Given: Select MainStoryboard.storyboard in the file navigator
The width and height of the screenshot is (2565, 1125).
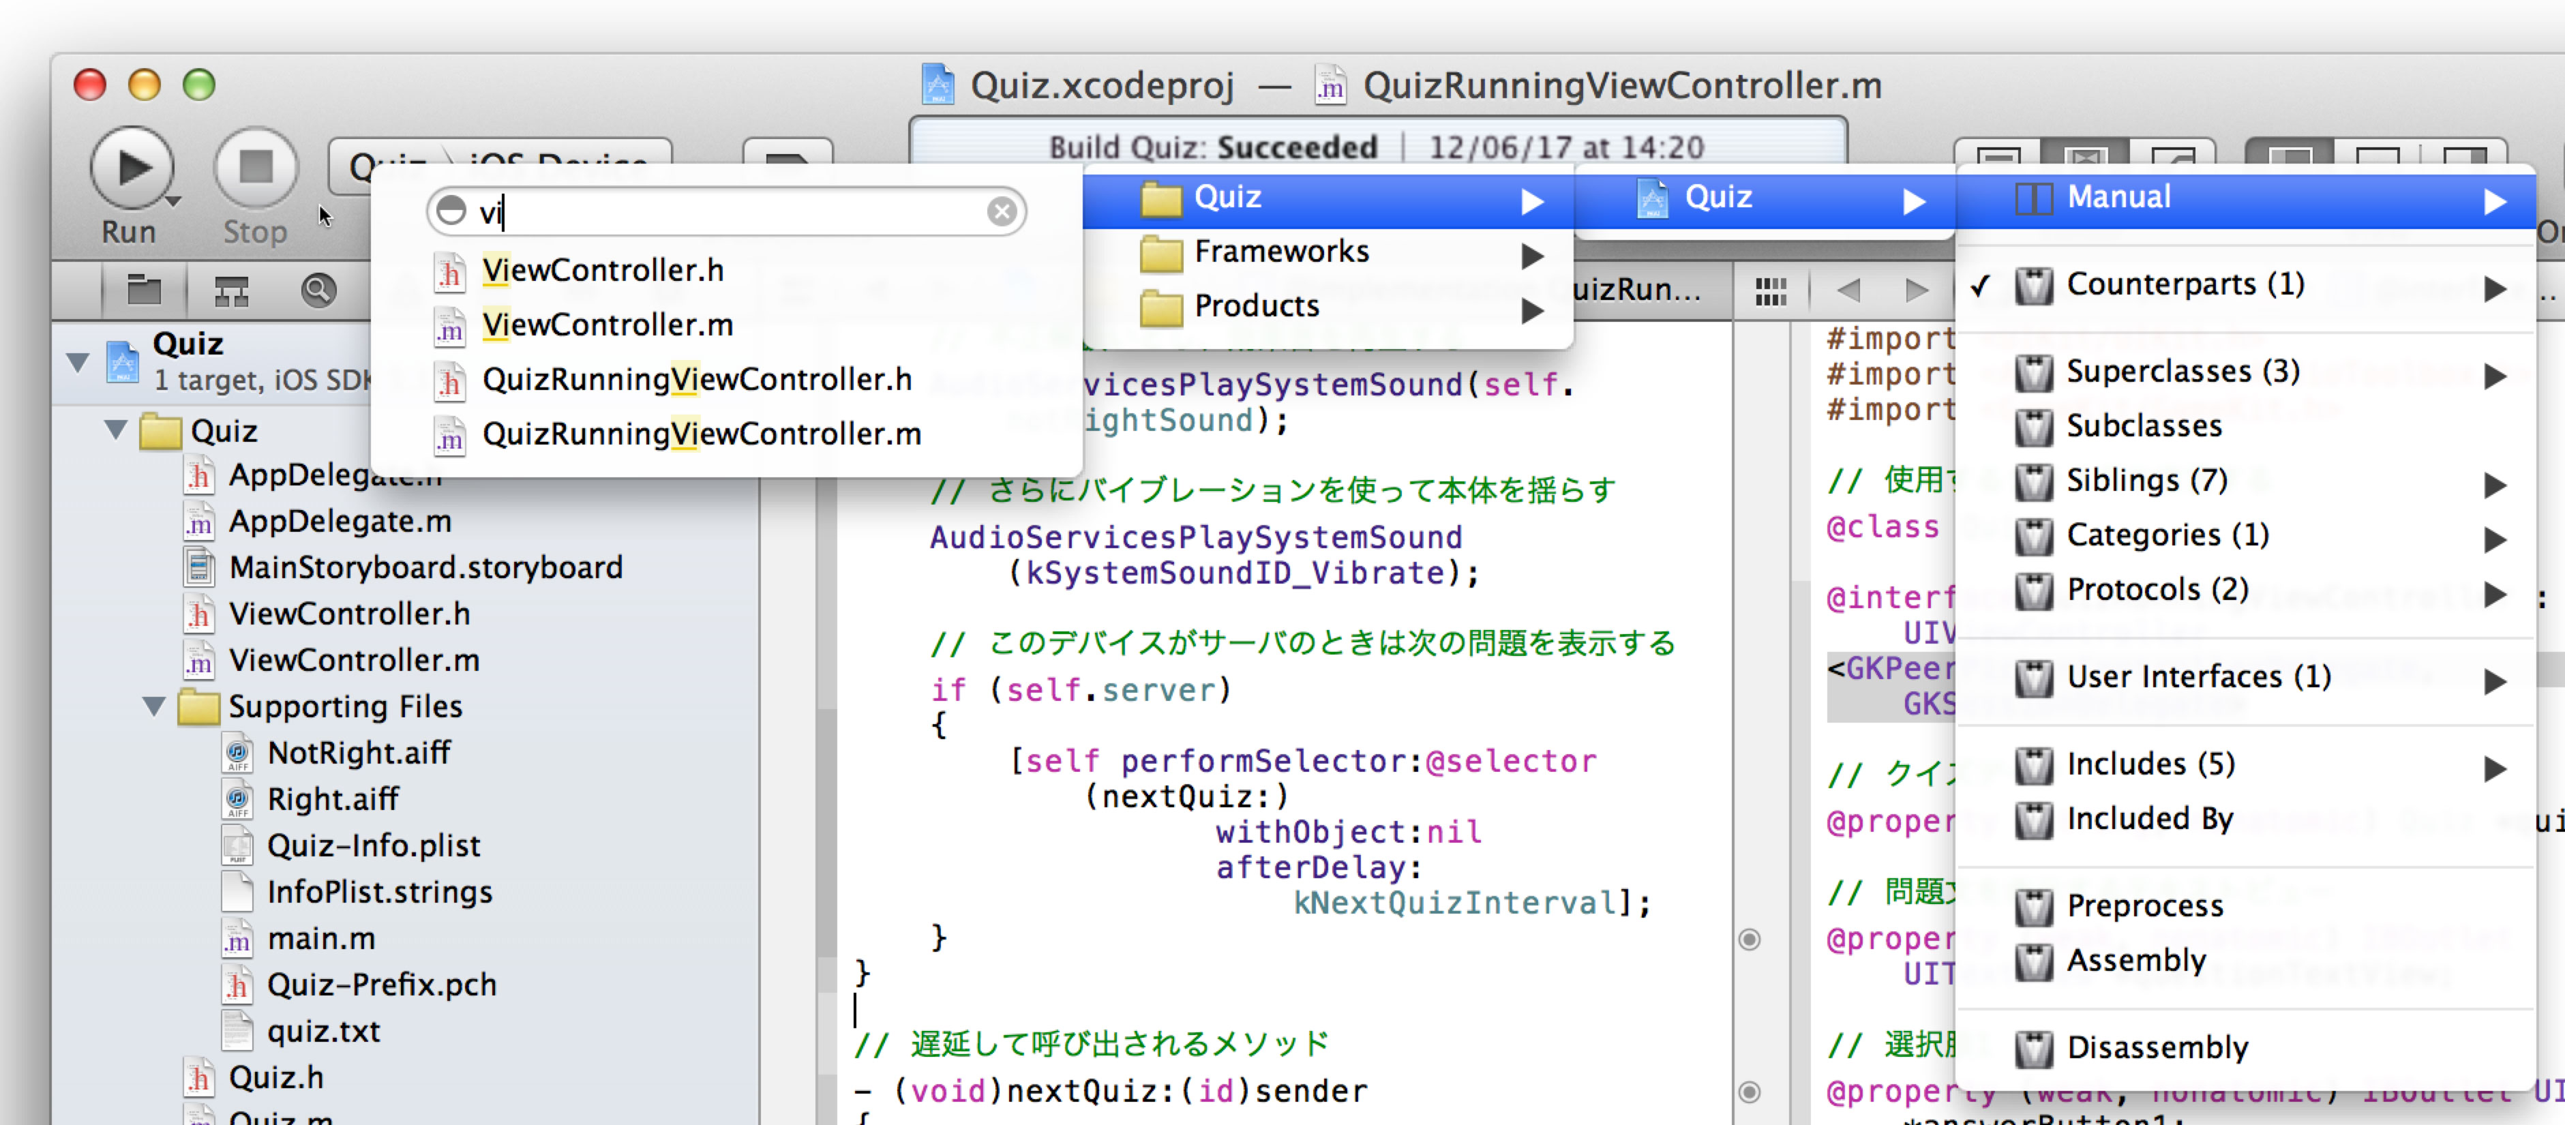Looking at the screenshot, I should [x=425, y=567].
